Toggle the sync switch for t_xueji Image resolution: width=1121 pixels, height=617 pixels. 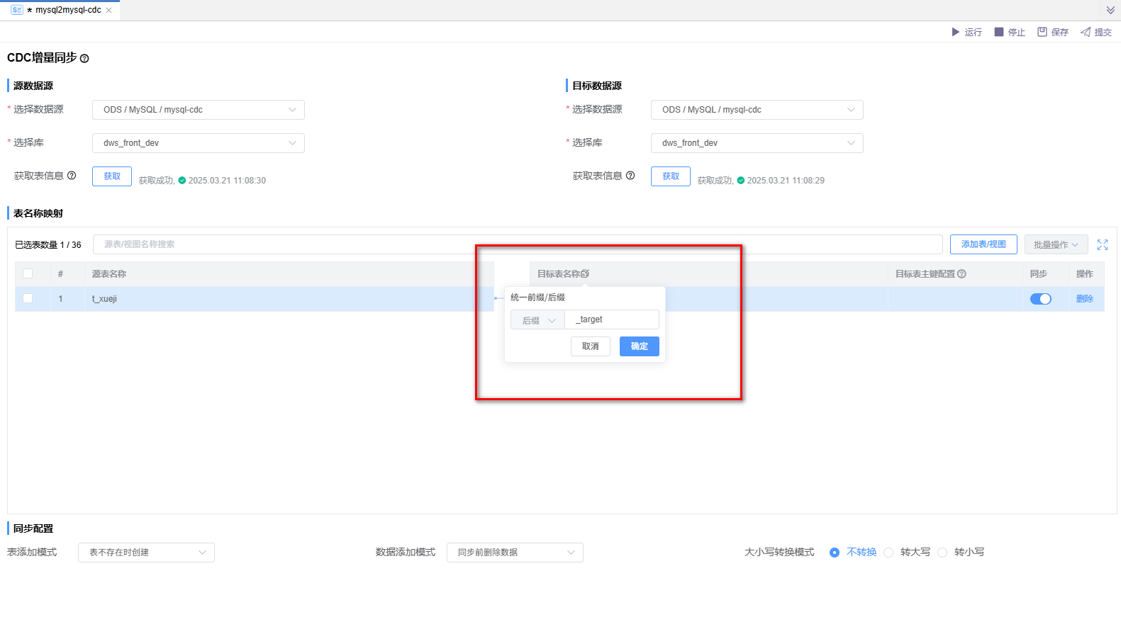point(1040,299)
